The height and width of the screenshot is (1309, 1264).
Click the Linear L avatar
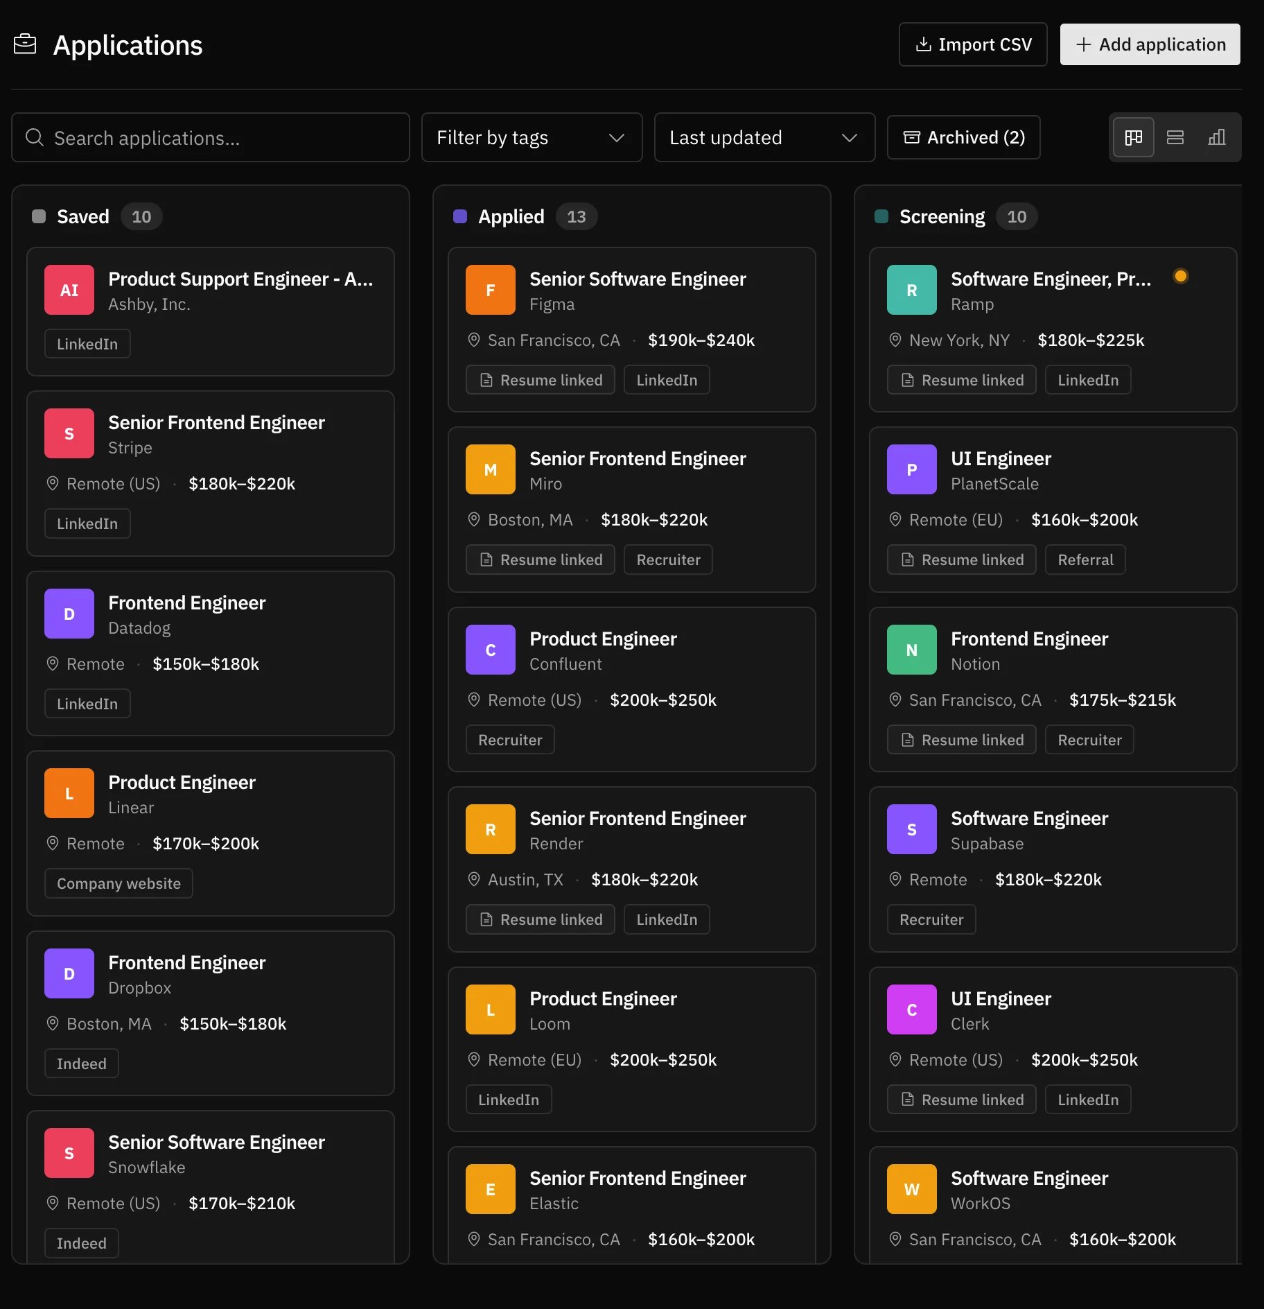click(69, 793)
